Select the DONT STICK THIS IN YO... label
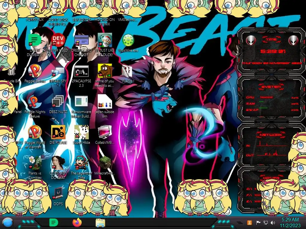This screenshot has height=229, width=306. (58, 22)
